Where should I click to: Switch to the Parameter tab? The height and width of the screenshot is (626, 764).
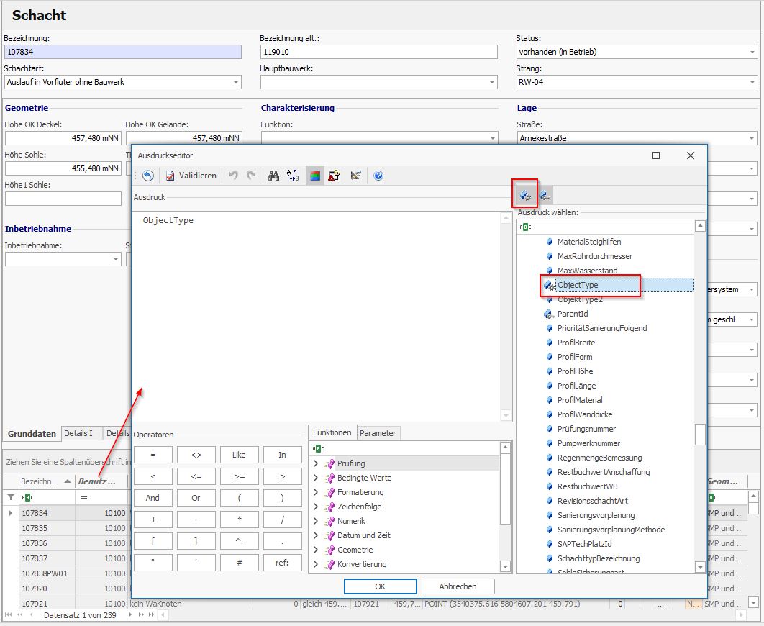(378, 433)
